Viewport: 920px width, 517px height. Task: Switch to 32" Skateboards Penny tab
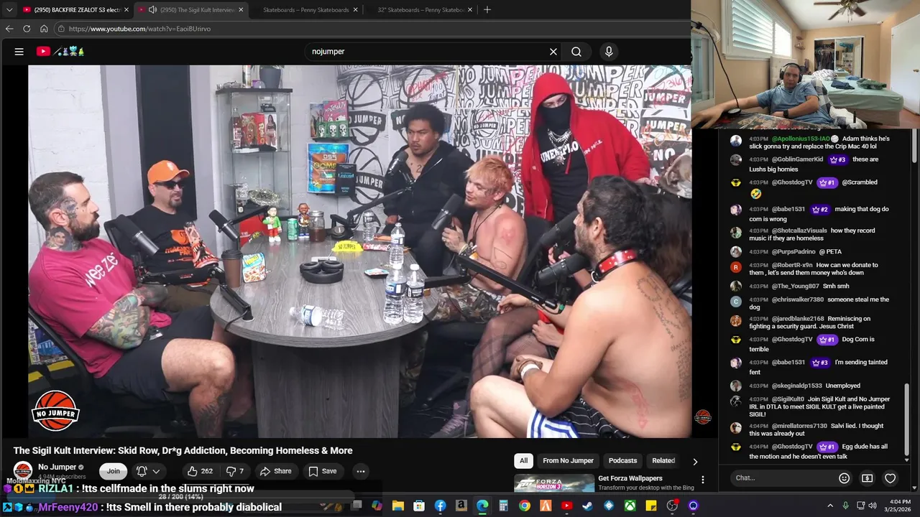pyautogui.click(x=420, y=9)
